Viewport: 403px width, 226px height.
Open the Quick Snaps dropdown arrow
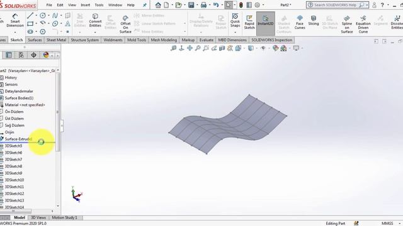point(235,32)
